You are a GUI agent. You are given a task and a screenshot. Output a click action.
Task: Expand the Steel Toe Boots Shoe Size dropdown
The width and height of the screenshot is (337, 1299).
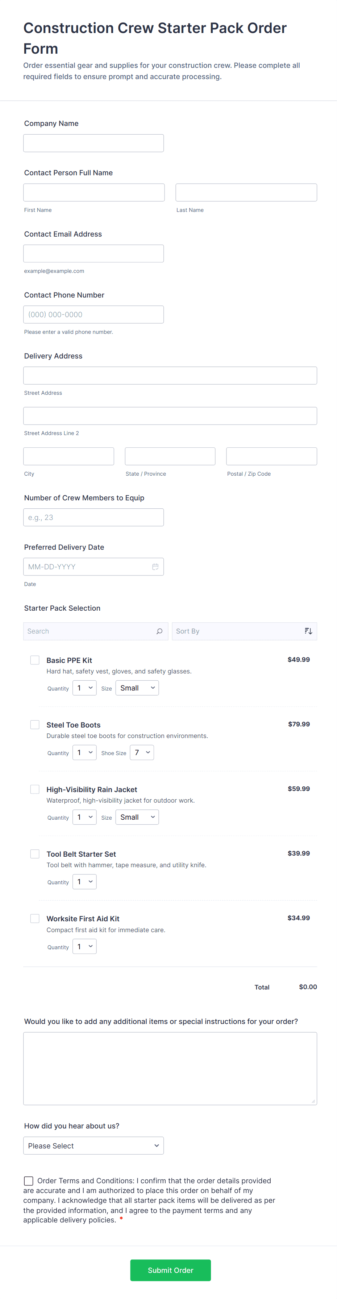pyautogui.click(x=142, y=753)
